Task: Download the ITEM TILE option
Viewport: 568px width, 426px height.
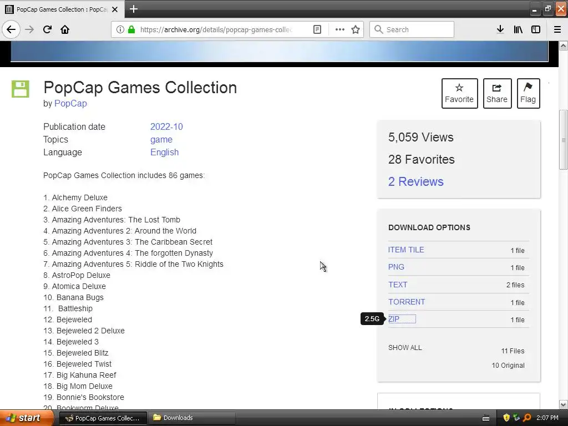Action: pos(406,250)
